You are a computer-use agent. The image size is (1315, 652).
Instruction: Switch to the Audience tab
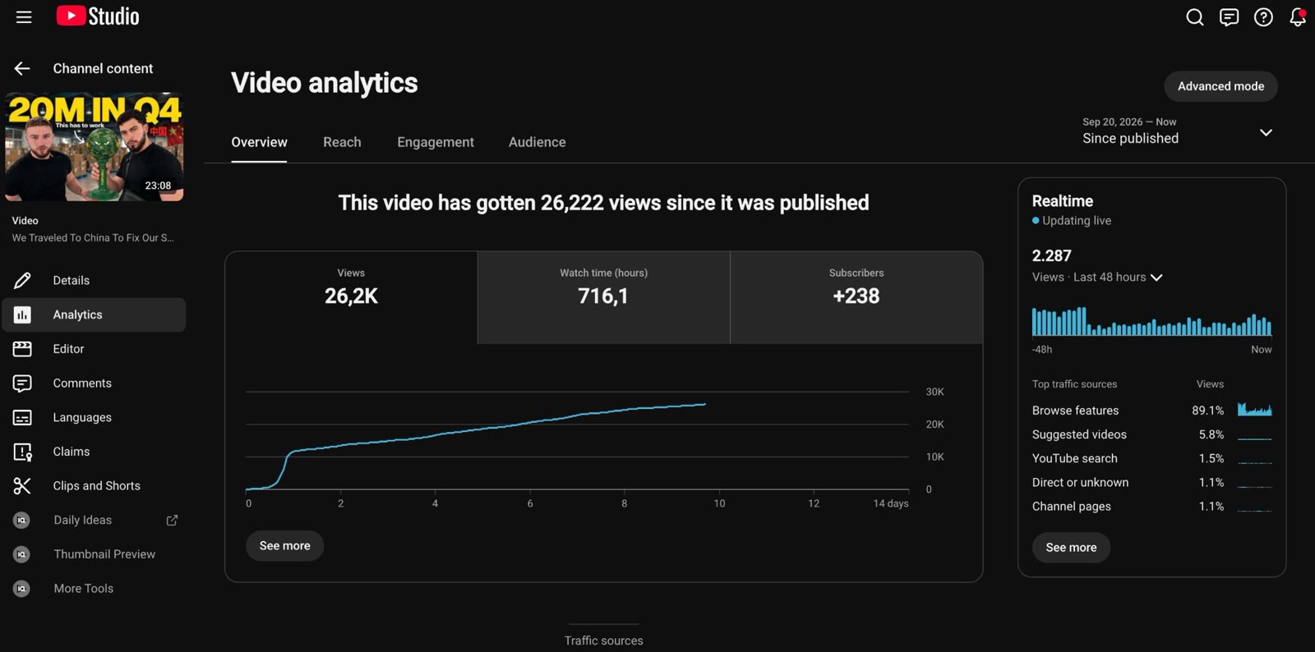pyautogui.click(x=538, y=142)
